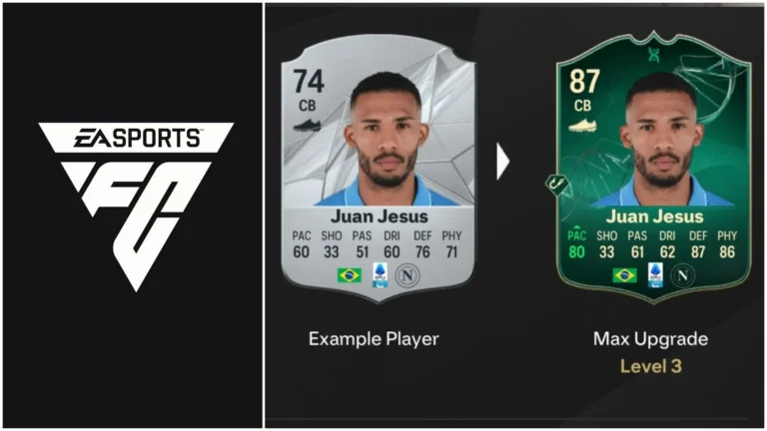Click the gold Level 3 text

pyautogui.click(x=650, y=366)
